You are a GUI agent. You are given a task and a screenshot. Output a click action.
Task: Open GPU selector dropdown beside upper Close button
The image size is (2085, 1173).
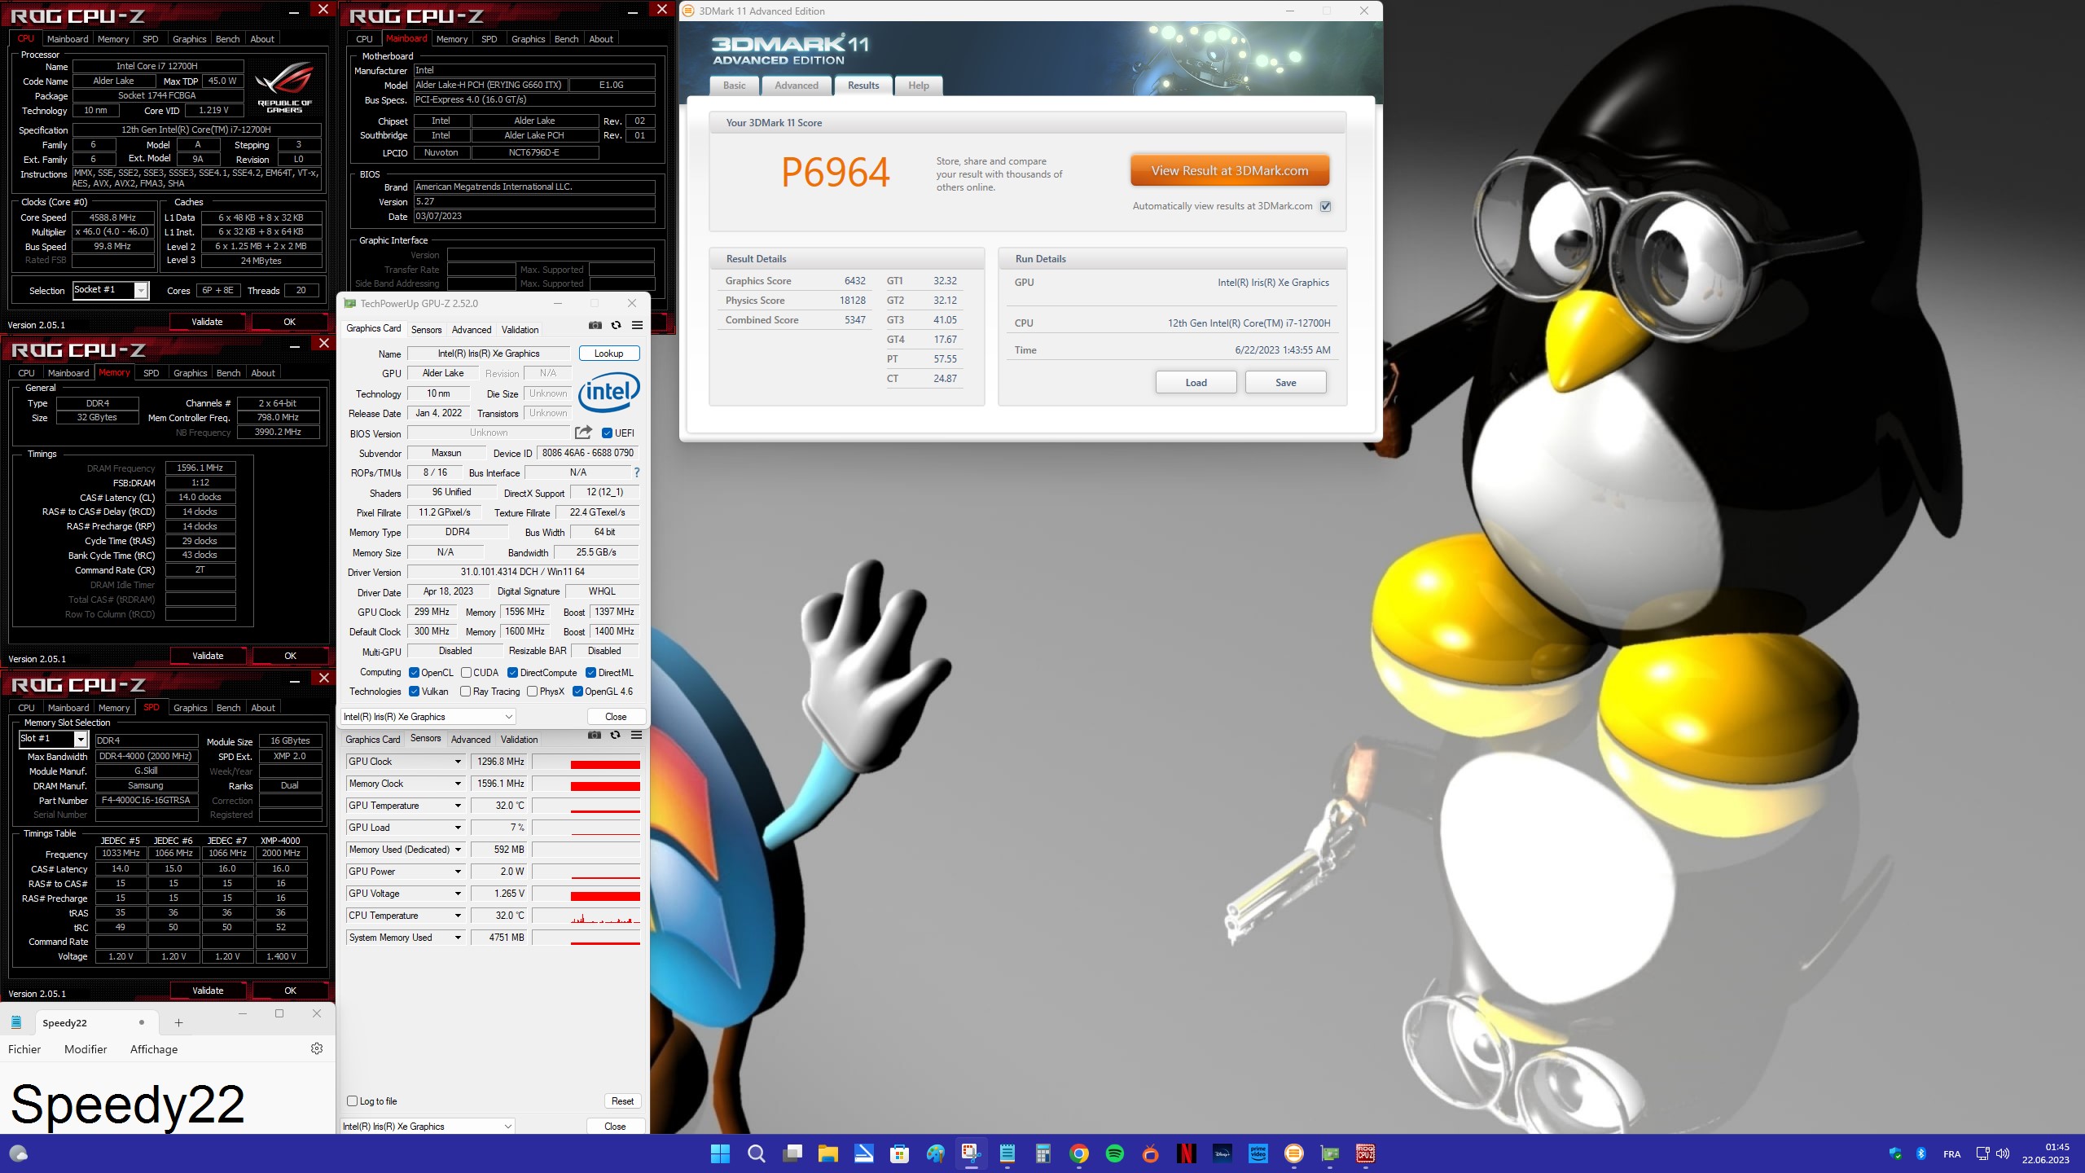[428, 716]
